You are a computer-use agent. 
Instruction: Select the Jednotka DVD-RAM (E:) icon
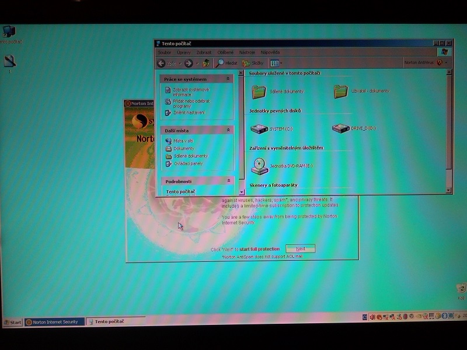point(259,166)
